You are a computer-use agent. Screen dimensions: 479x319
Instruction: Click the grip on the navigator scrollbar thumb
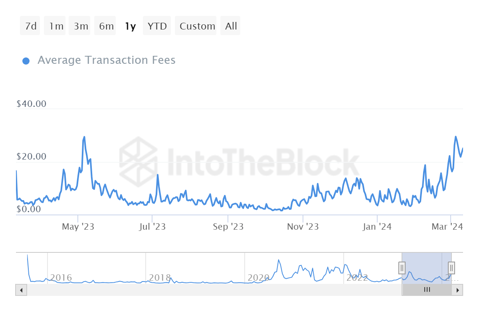tap(427, 290)
